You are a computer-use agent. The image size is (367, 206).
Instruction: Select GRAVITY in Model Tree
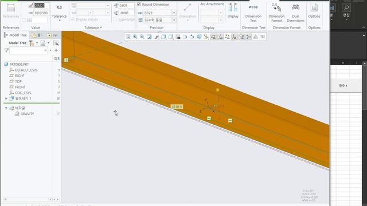click(27, 114)
